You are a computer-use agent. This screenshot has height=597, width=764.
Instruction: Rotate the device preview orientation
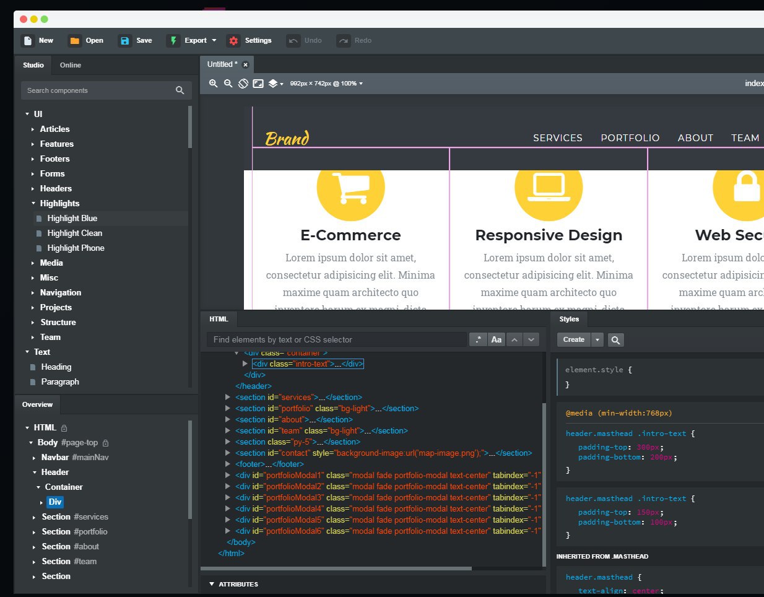pyautogui.click(x=243, y=84)
